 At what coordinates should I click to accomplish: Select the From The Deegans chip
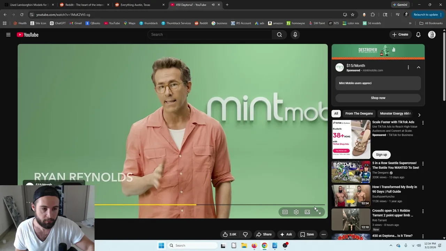pyautogui.click(x=359, y=113)
